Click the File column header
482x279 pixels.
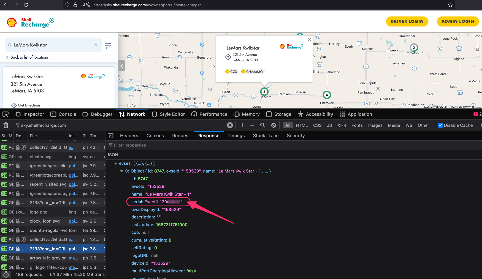47,136
